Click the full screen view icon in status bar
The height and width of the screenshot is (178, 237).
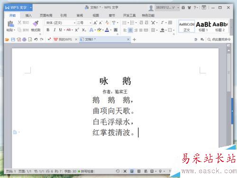point(125,171)
